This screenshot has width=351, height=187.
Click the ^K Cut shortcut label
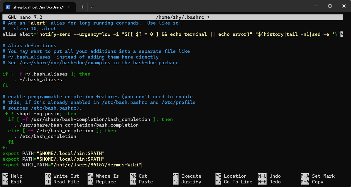[x=139, y=176]
